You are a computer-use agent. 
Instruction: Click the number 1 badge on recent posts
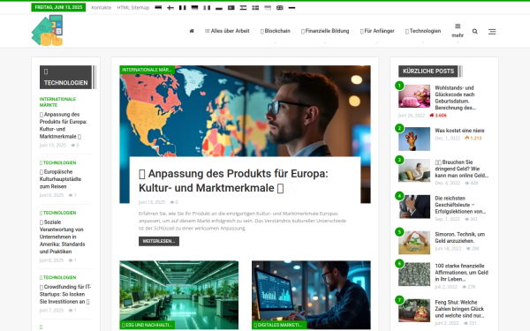399,86
